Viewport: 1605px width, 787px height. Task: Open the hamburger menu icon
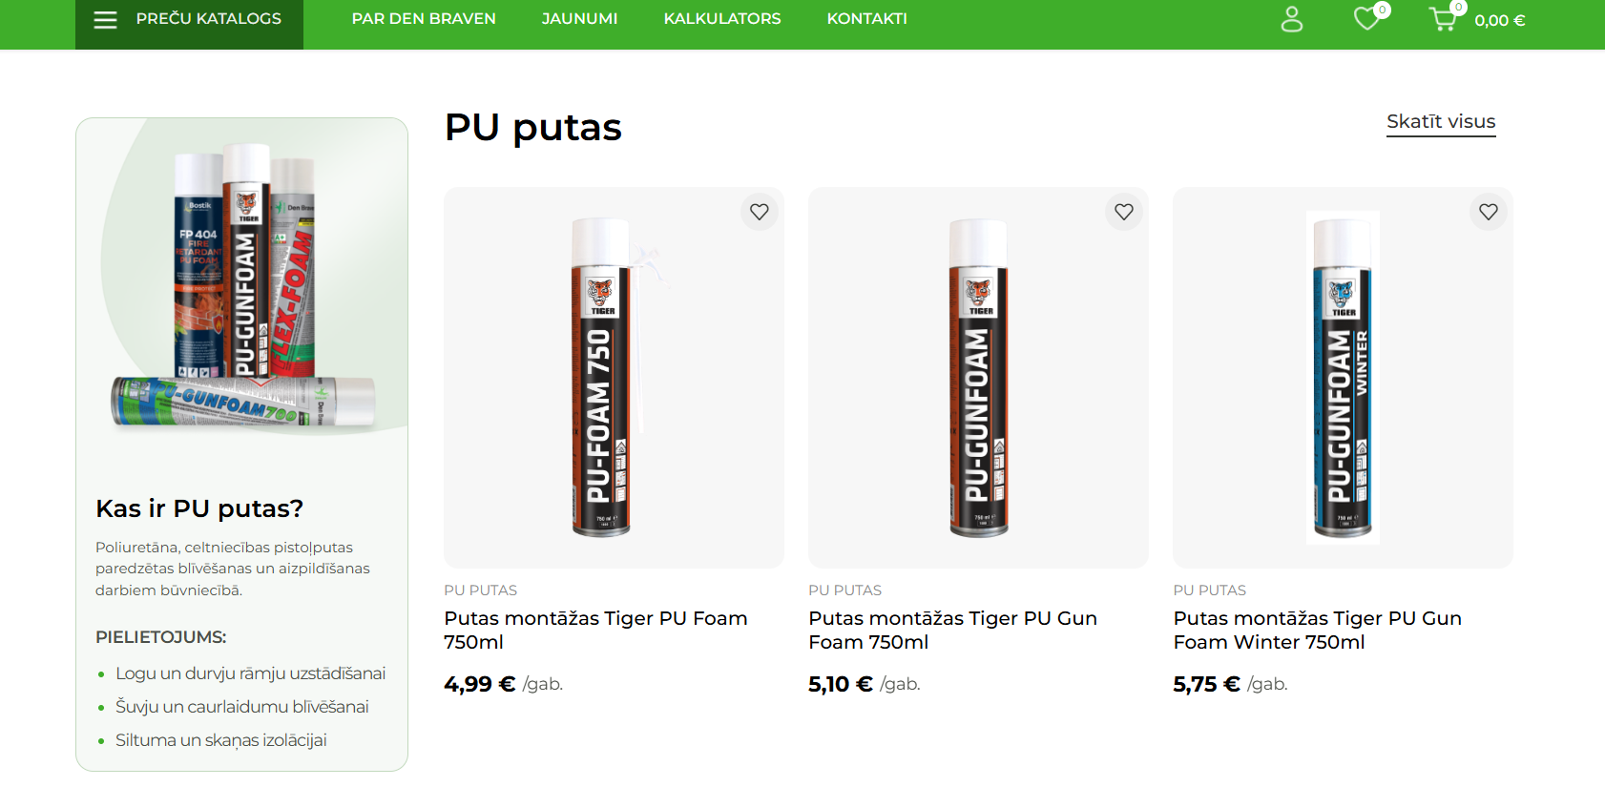105,19
